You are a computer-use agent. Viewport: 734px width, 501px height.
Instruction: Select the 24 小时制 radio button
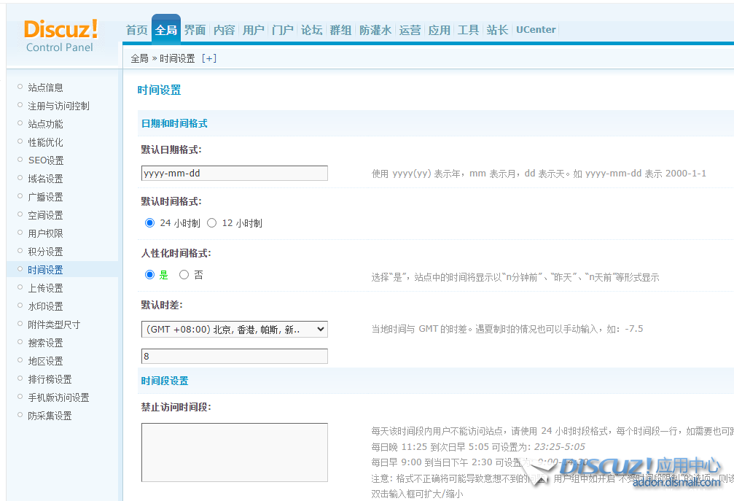[150, 223]
